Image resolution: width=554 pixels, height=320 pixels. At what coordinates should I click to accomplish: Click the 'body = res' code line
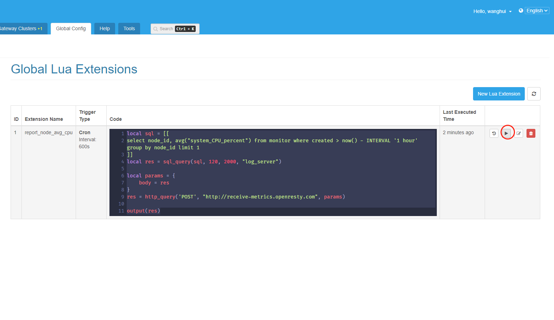(x=154, y=183)
